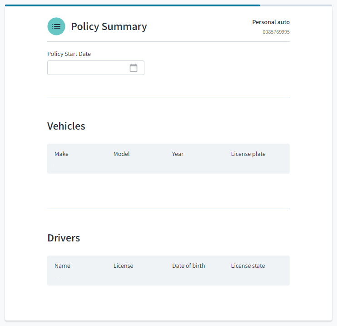337x326 pixels.
Task: Select the Policy Summary heading
Action: (109, 27)
